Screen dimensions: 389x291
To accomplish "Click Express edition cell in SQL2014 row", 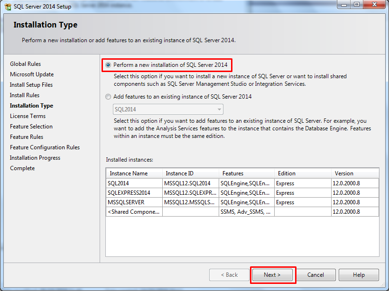I will [x=303, y=183].
